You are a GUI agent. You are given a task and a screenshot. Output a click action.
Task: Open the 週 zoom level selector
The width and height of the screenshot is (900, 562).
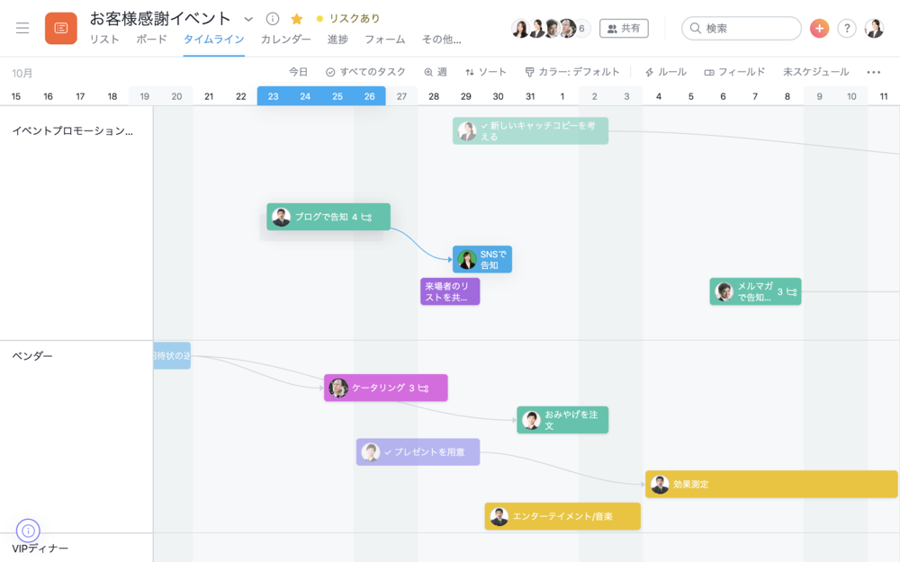tap(435, 72)
